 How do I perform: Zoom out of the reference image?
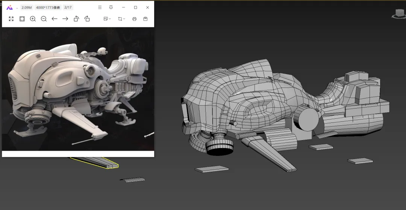point(44,19)
